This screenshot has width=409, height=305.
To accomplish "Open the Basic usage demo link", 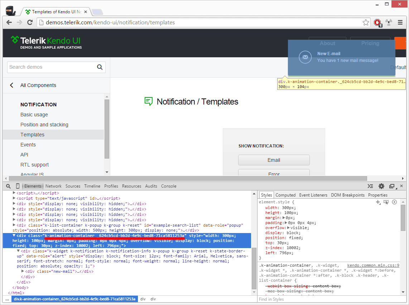I will (x=34, y=115).
